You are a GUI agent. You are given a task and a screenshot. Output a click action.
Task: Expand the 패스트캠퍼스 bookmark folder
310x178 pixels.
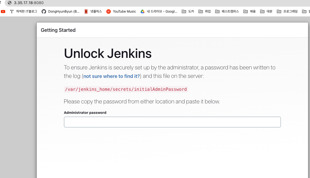tap(227, 12)
